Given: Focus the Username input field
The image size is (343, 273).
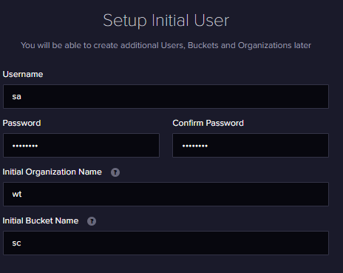Looking at the screenshot, I should (x=166, y=96).
